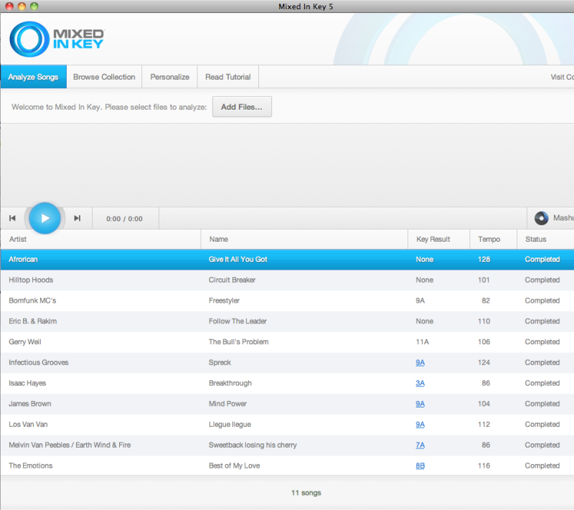Click the 8B key link for Best of My Love

tap(420, 466)
